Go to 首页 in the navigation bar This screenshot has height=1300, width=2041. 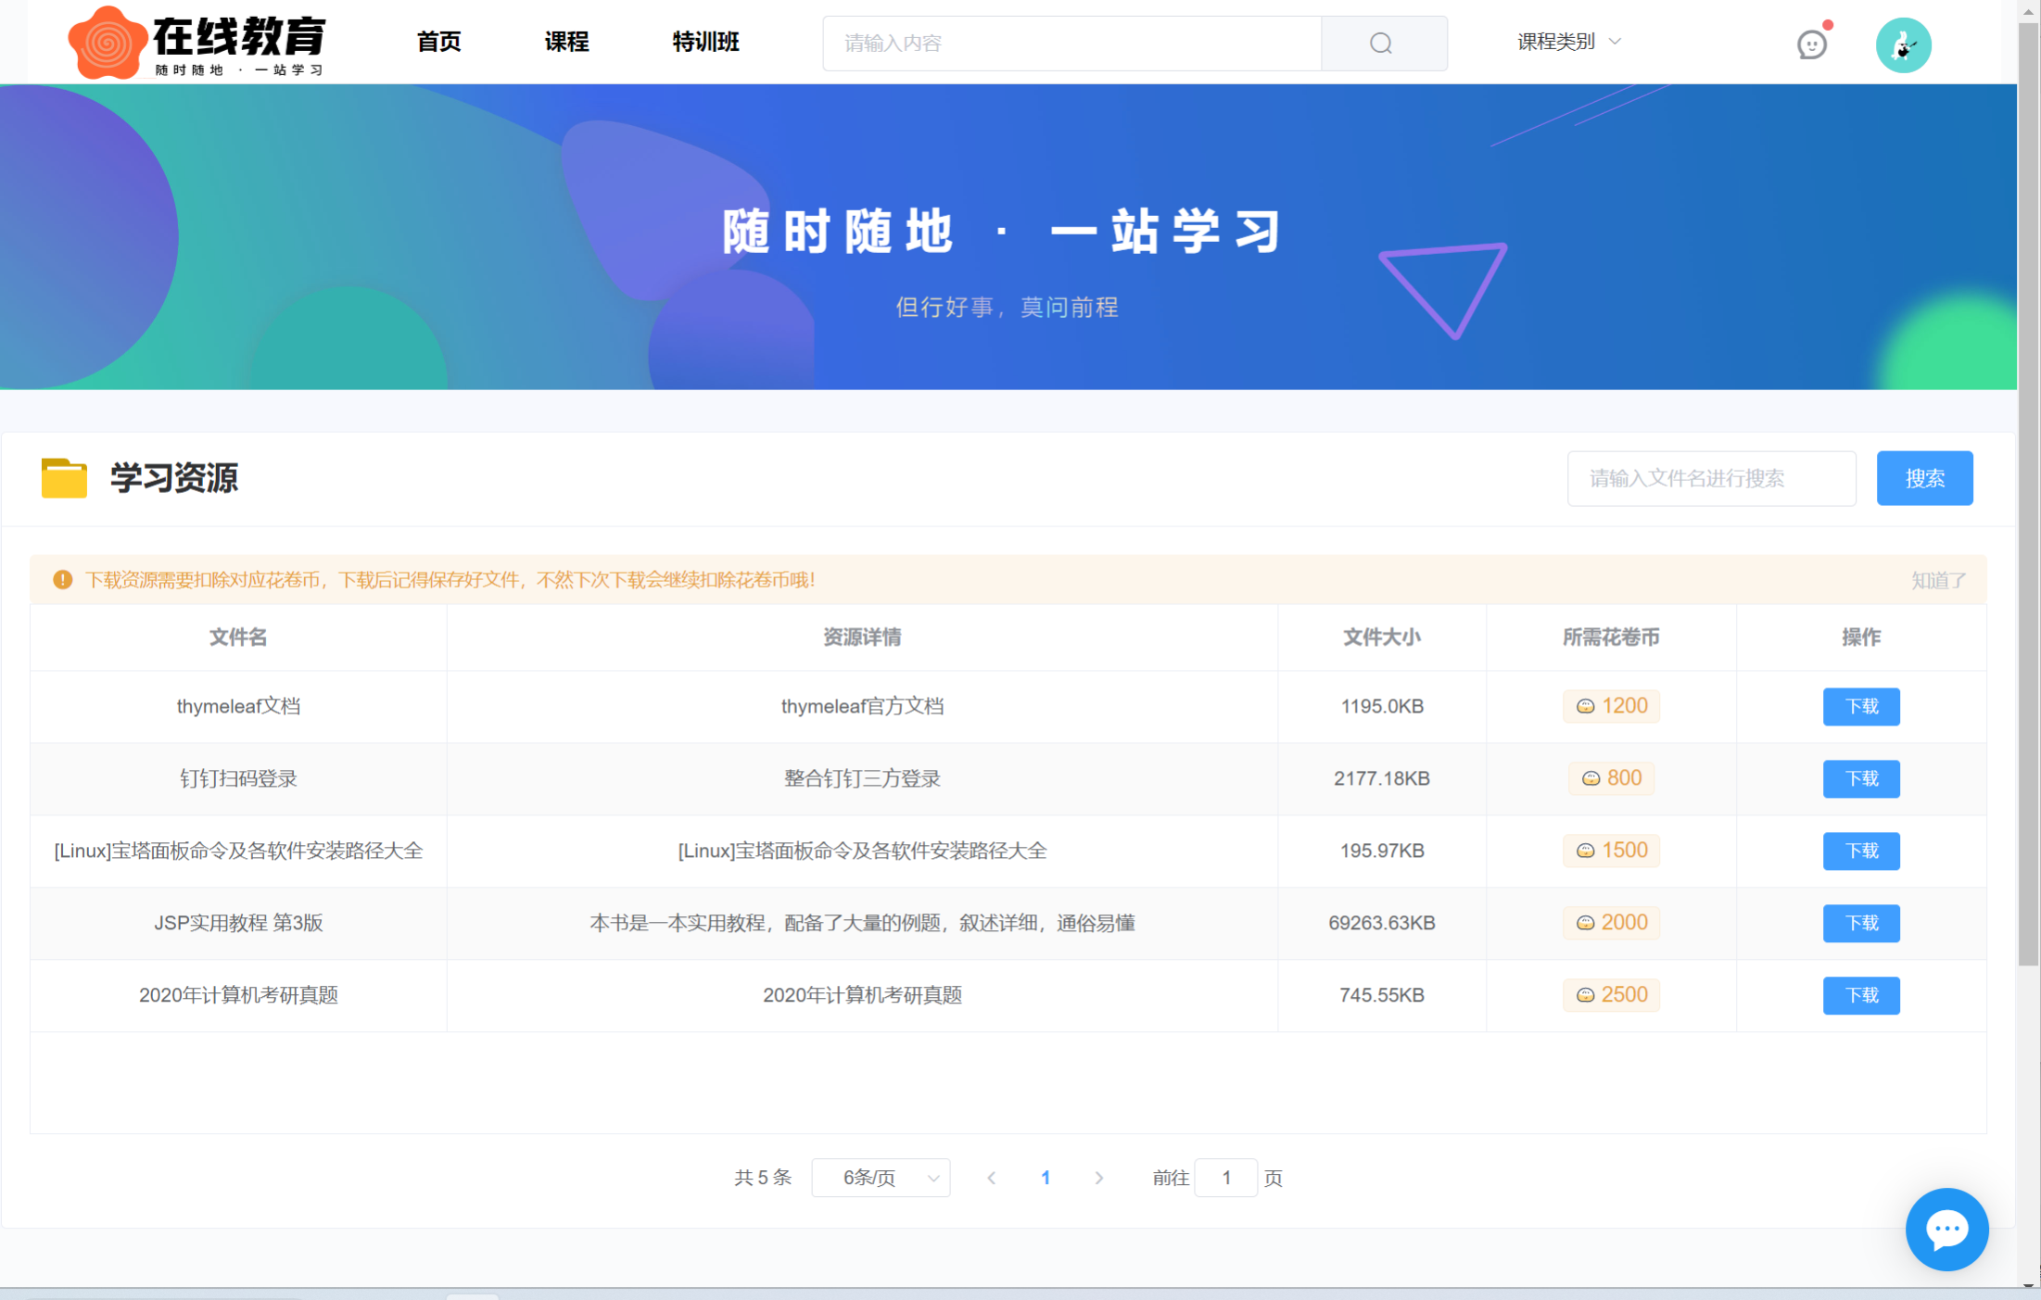tap(438, 42)
